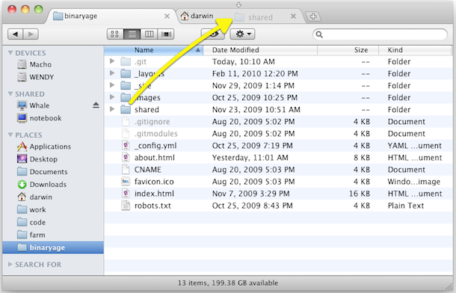Go back with the left arrow button

click(15, 34)
